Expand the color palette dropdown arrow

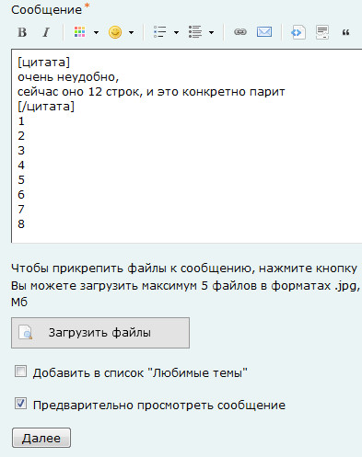click(96, 32)
